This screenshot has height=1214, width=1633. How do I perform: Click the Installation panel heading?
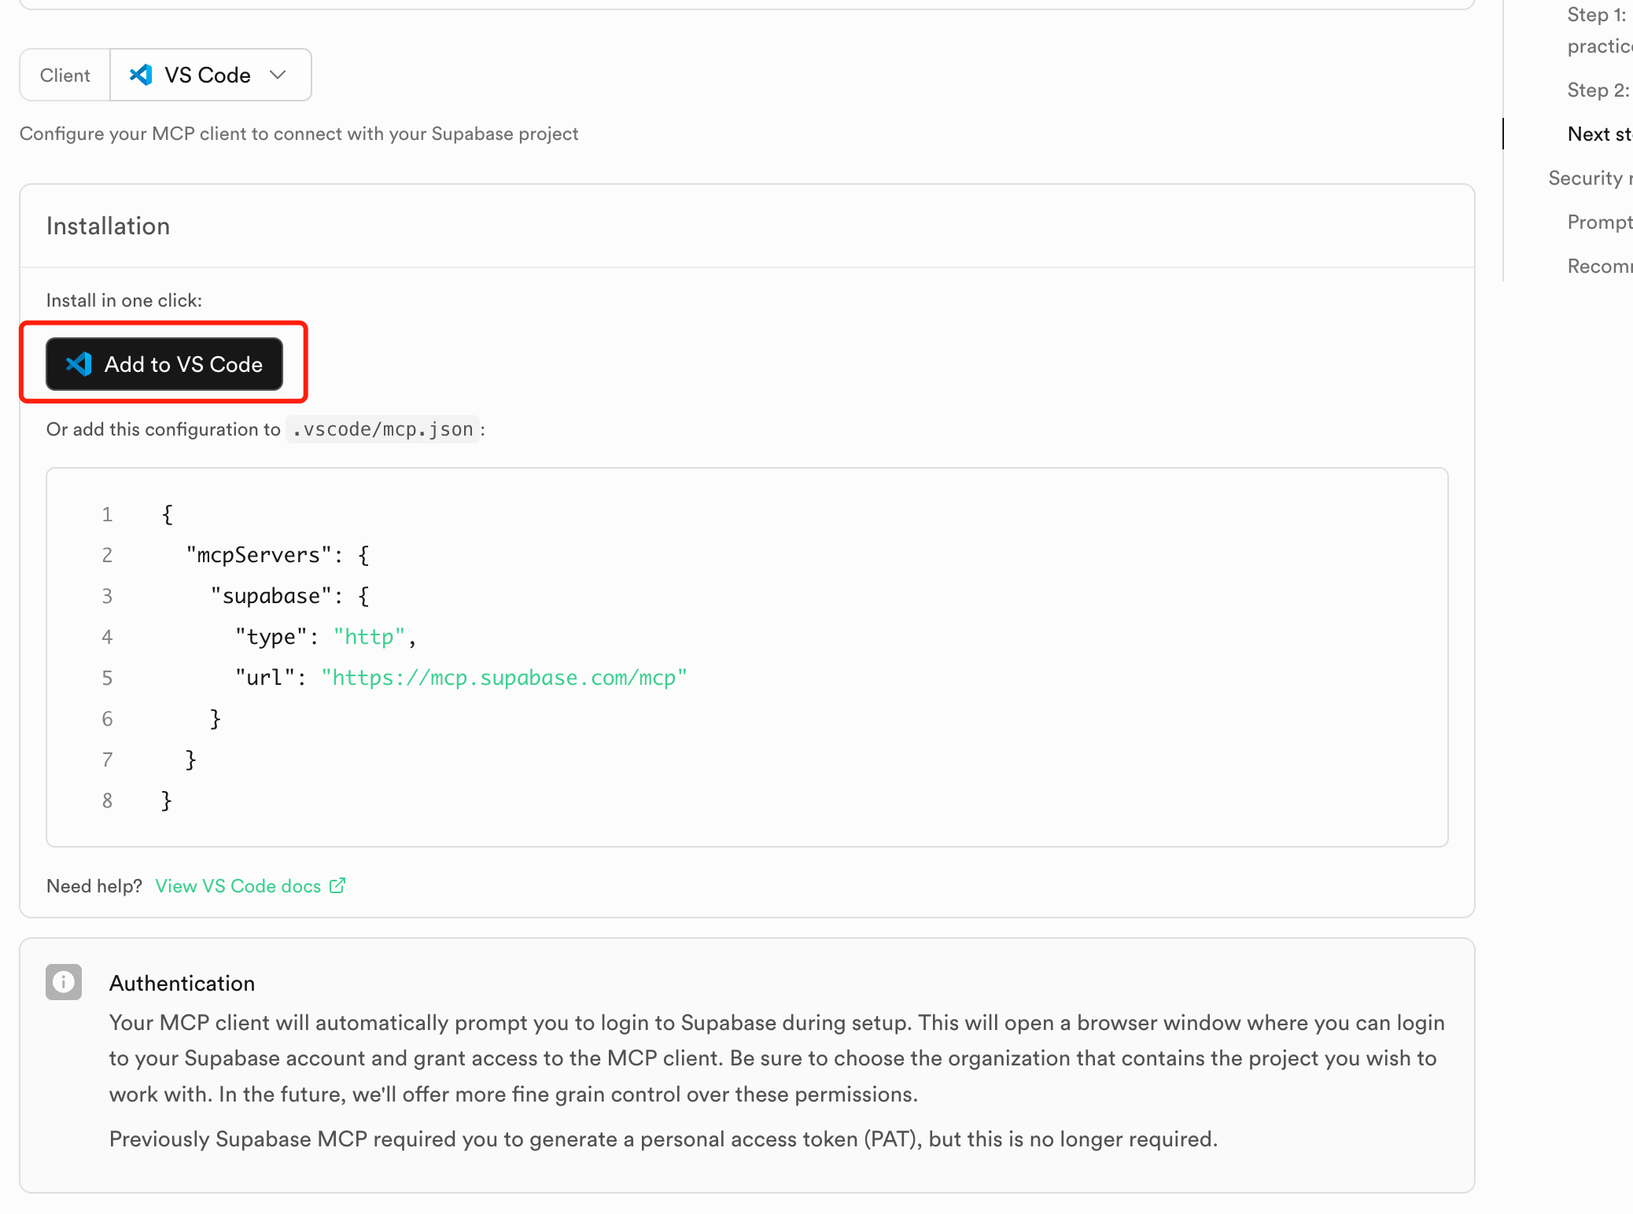coord(109,226)
